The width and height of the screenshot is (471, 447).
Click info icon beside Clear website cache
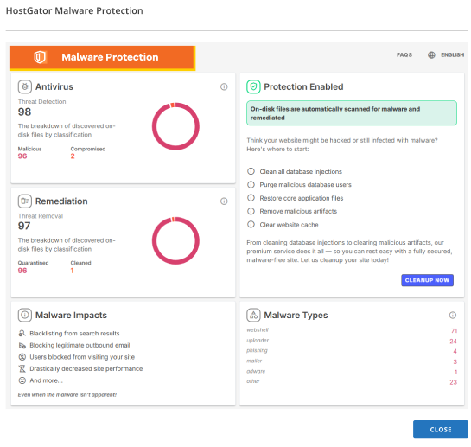point(251,224)
